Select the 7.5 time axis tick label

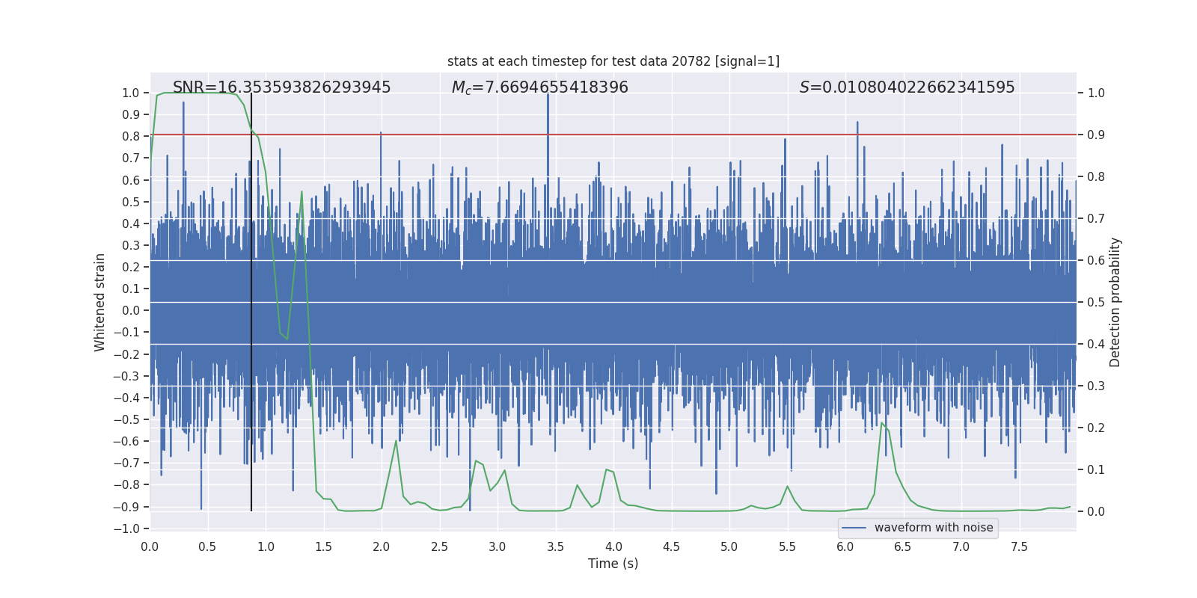pos(1019,546)
